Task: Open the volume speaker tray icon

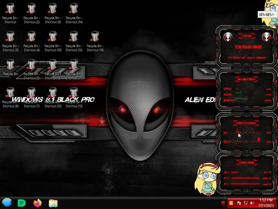Action: pyautogui.click(x=252, y=203)
